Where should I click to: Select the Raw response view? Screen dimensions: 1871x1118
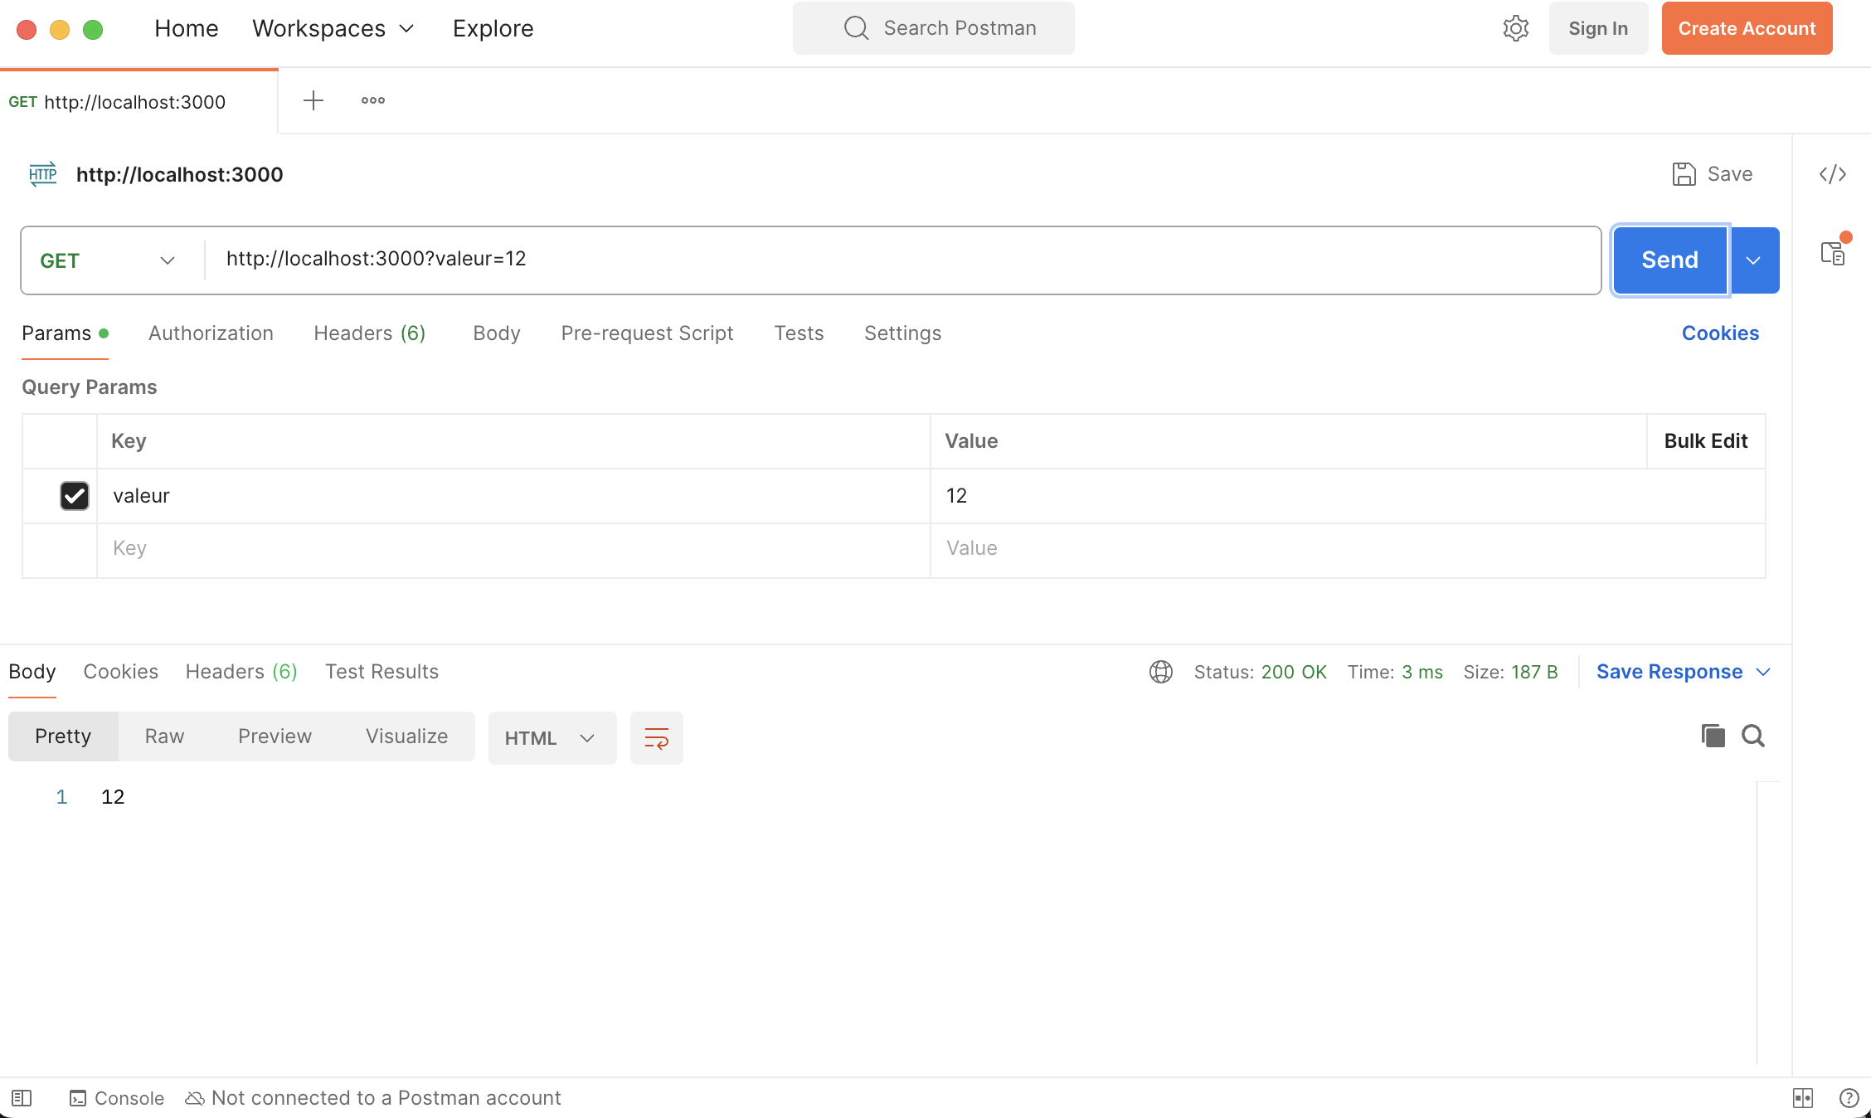click(x=163, y=736)
